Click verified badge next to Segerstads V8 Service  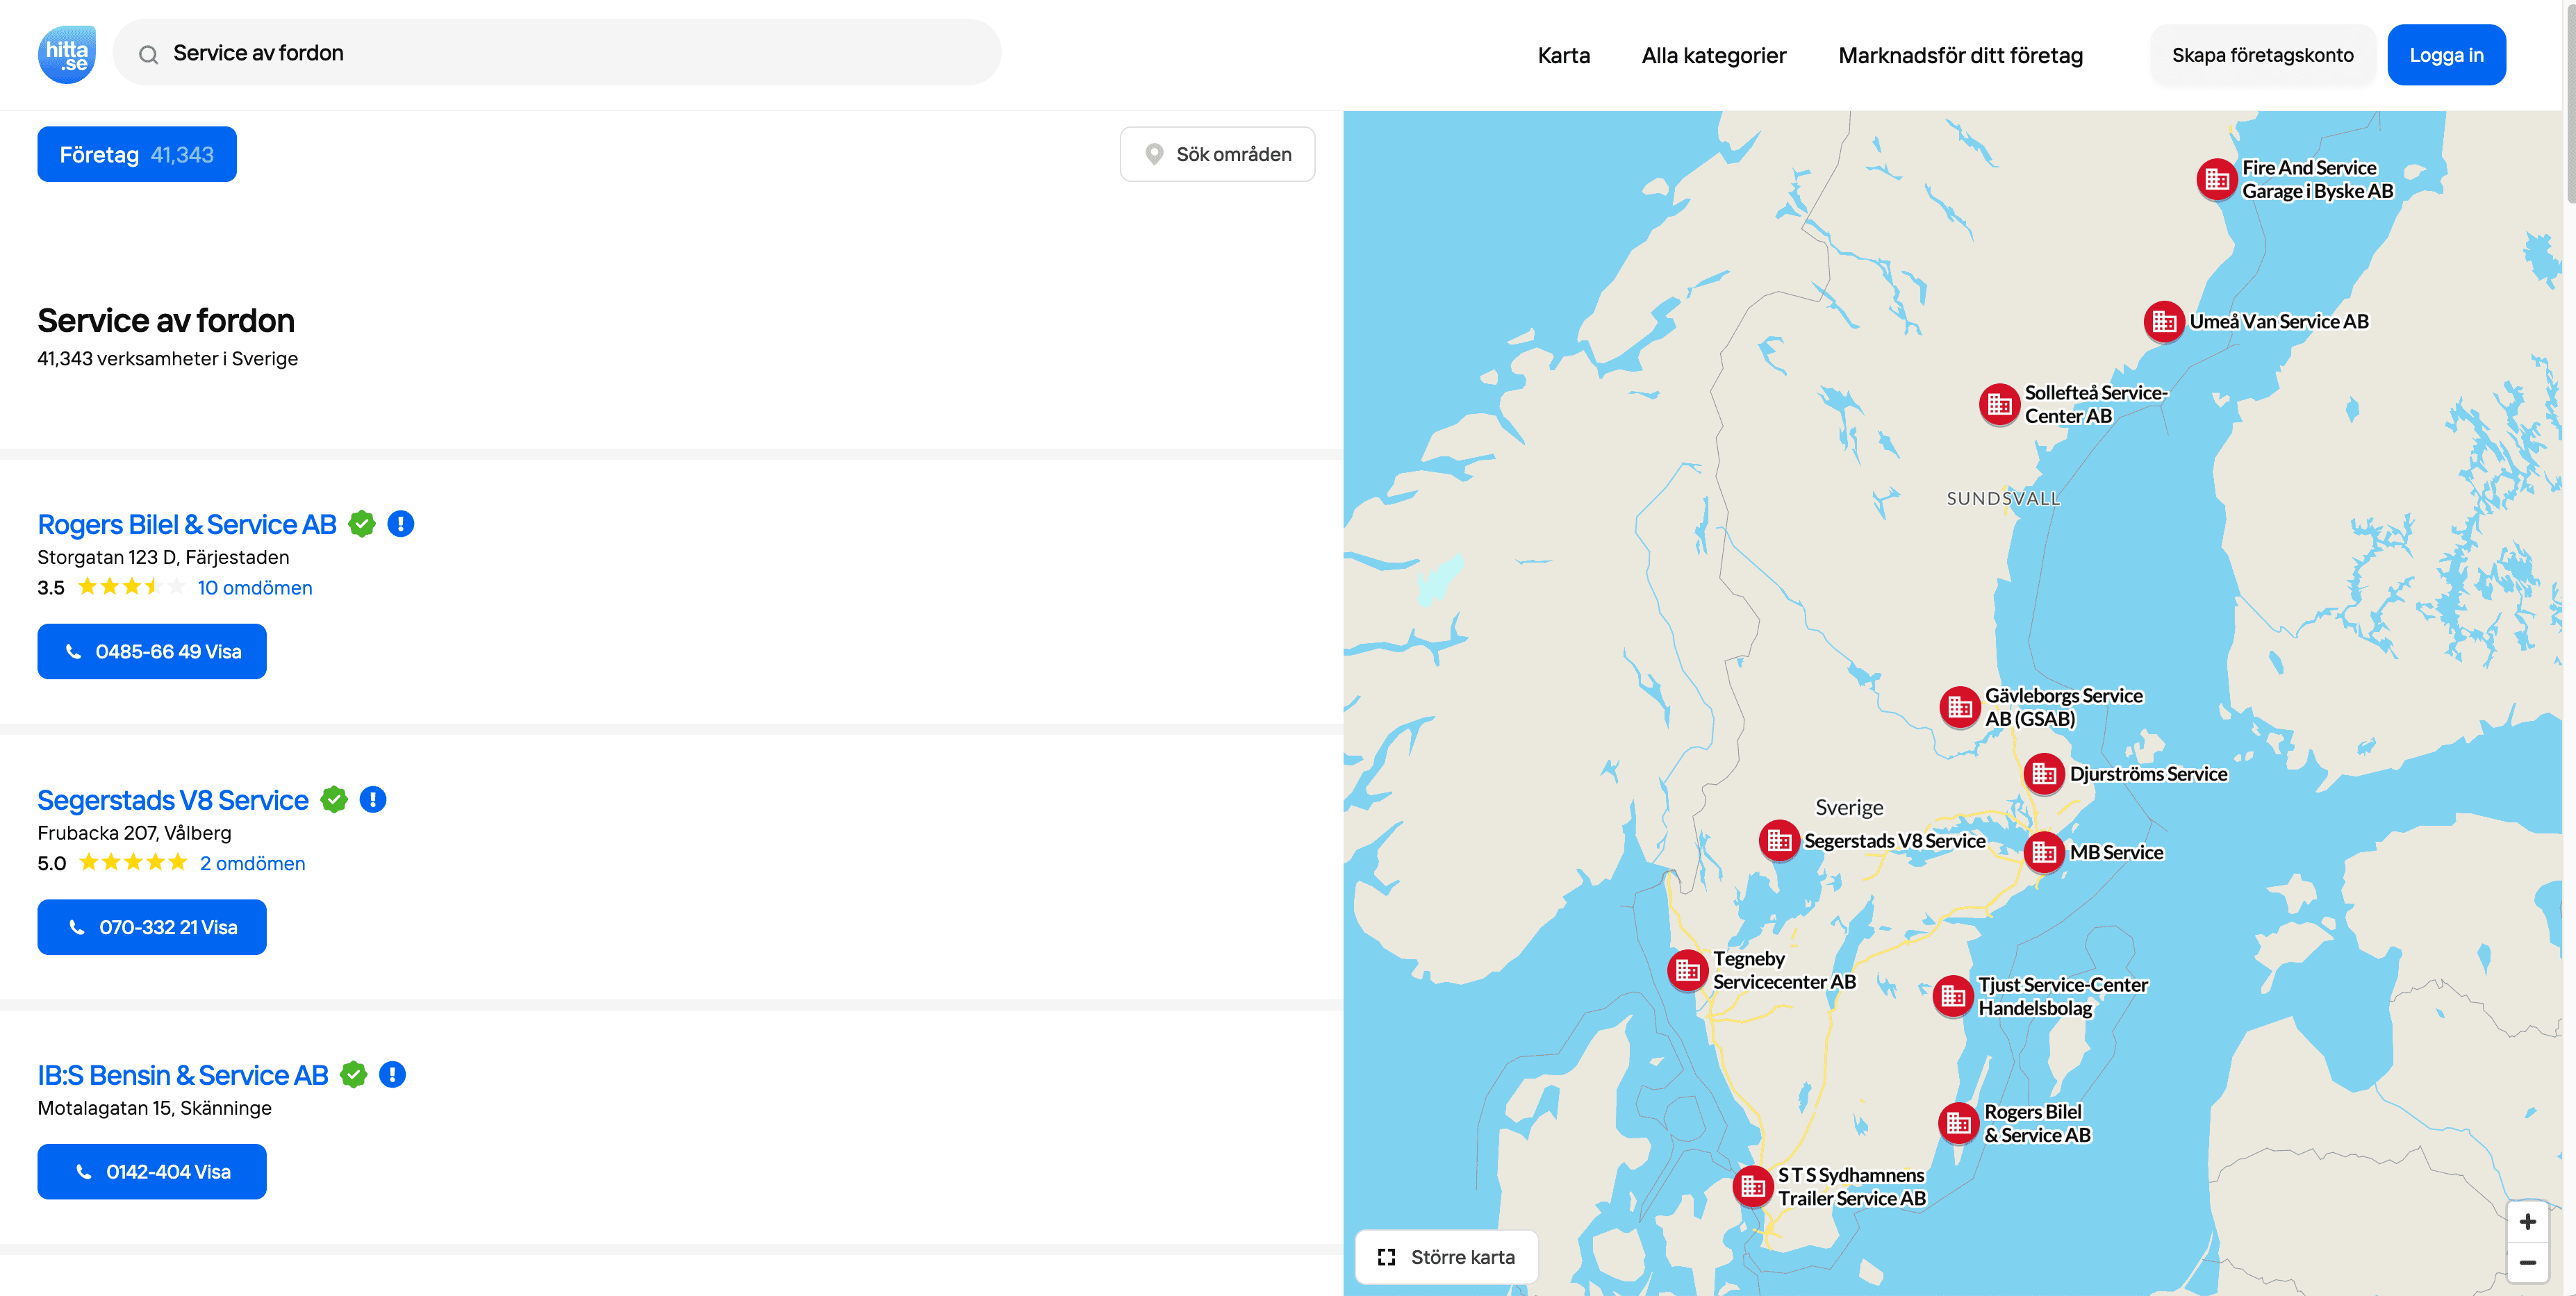click(334, 800)
